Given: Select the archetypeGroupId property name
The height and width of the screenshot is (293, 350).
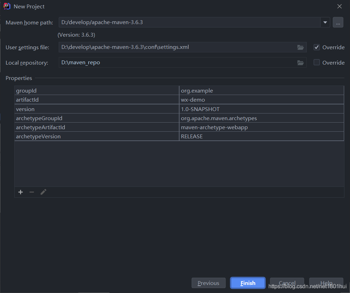Looking at the screenshot, I should coord(97,118).
